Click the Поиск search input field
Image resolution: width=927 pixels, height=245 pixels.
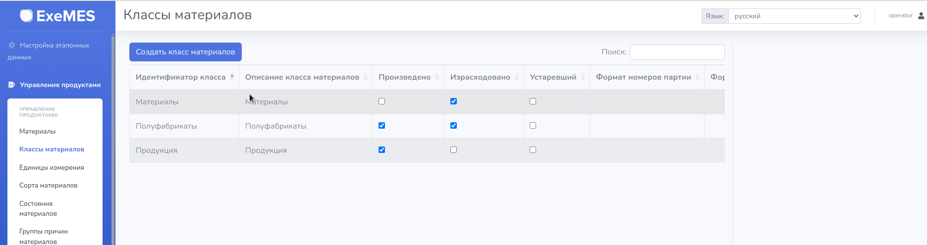click(x=677, y=52)
